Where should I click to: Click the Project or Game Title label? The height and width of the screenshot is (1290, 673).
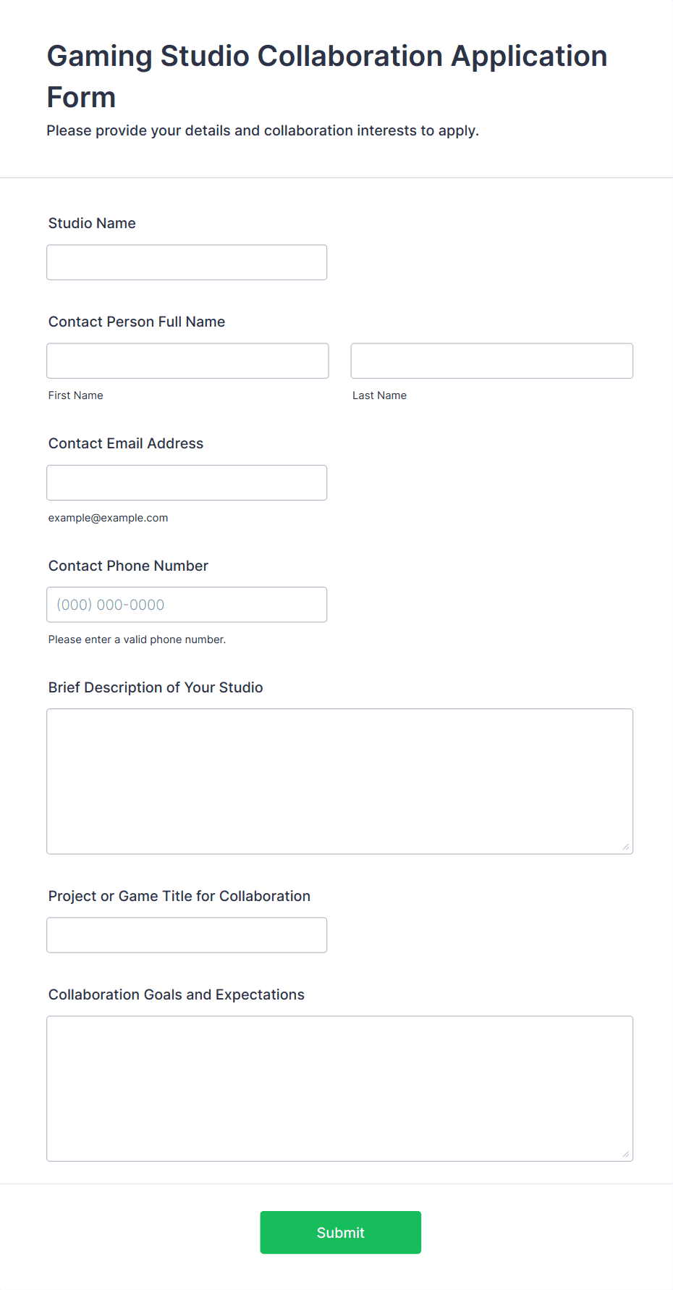pyautogui.click(x=179, y=896)
